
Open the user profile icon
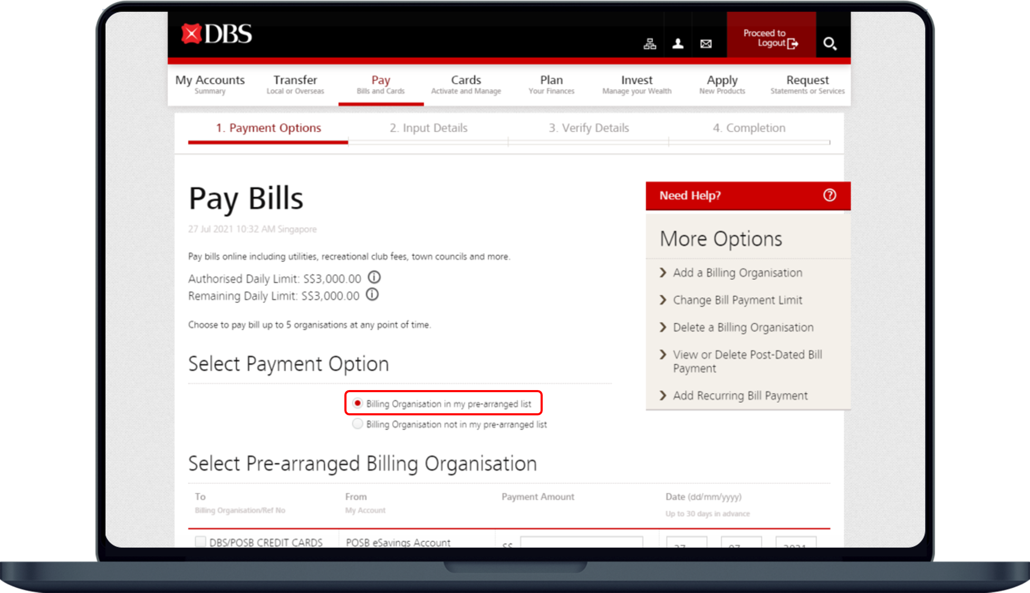[x=678, y=44]
